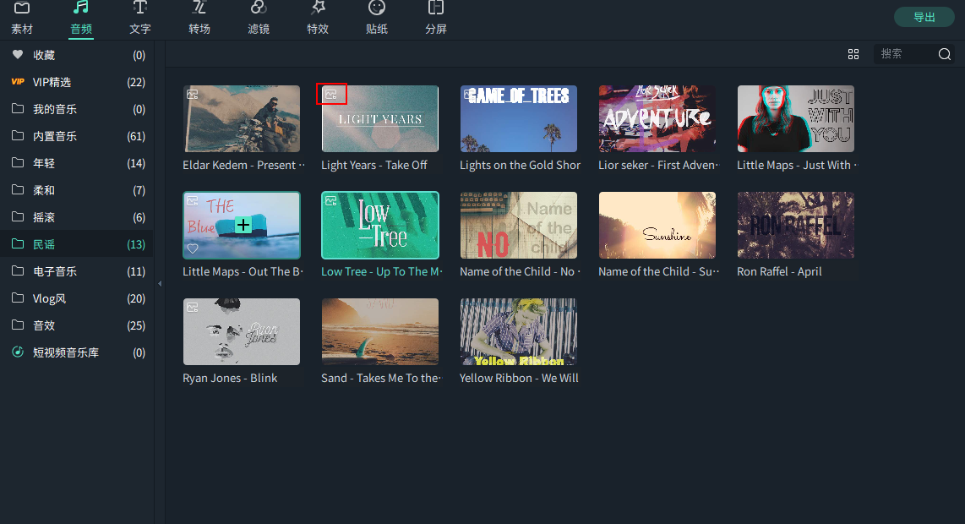Click the image icon on Low Tree thumbnail
Screen dimensions: 965x524
point(331,201)
